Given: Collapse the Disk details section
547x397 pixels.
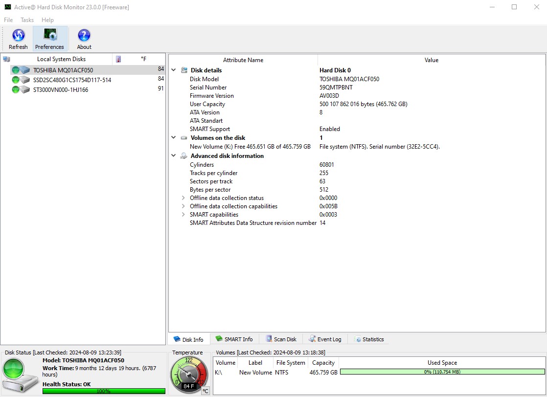Looking at the screenshot, I should tap(174, 70).
